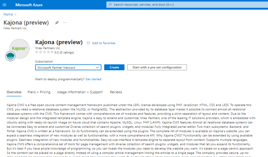Open the ellipsis more options menu
The height and width of the screenshot is (157, 268).
[x=65, y=23]
